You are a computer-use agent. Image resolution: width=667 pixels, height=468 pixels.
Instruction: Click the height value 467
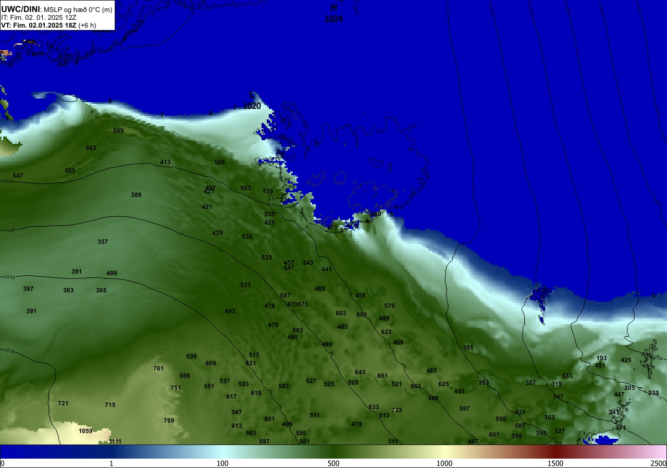click(473, 441)
